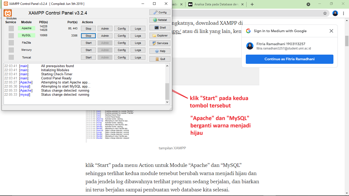Open the Mercury Config menu
The image size is (349, 196).
(122, 50)
